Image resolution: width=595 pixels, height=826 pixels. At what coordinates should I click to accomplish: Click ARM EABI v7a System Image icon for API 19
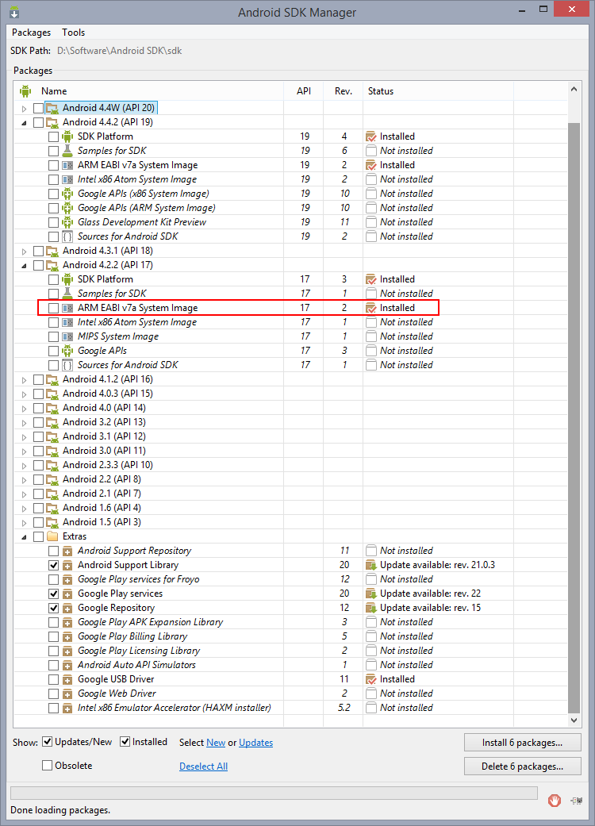click(67, 165)
